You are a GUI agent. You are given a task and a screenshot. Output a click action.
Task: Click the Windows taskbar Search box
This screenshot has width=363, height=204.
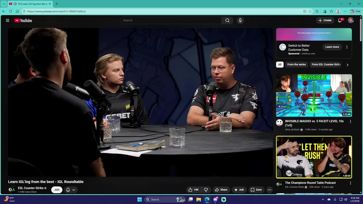[x=165, y=199]
